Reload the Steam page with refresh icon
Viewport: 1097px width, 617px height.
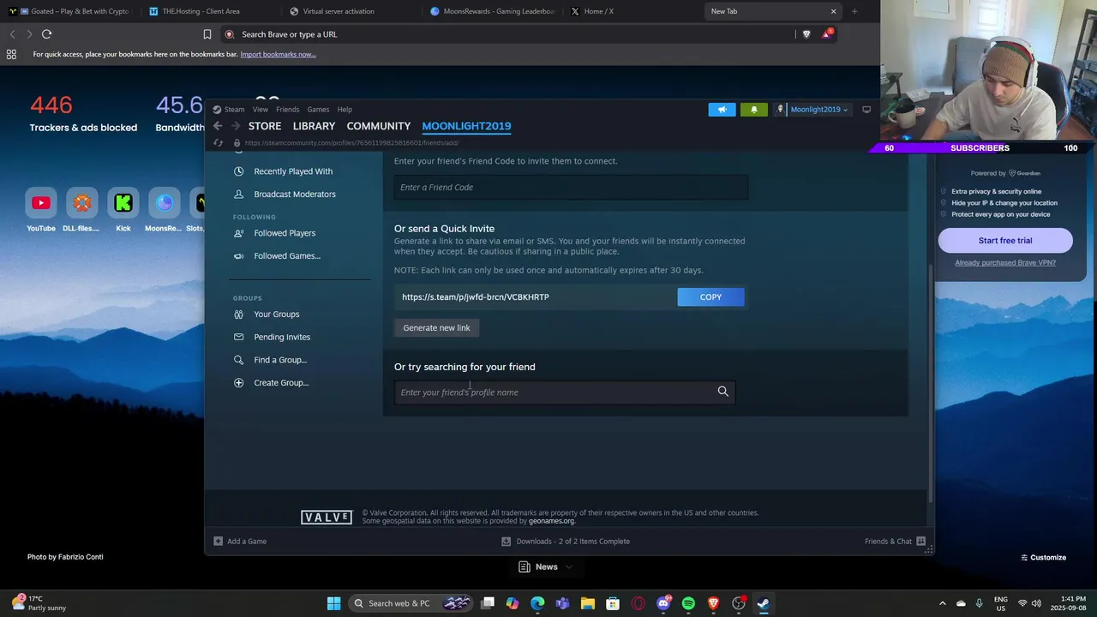click(x=218, y=143)
